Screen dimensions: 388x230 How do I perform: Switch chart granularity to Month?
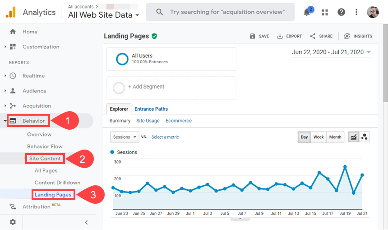(x=335, y=137)
